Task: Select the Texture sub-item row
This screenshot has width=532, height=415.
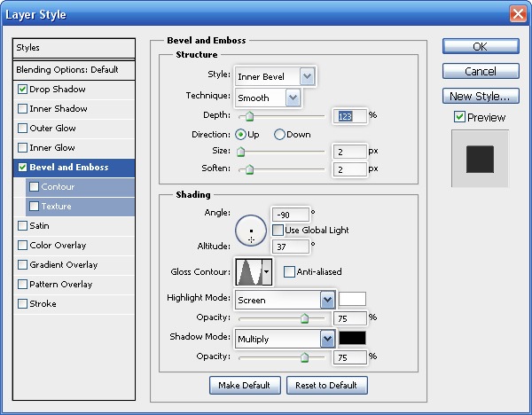Action: (x=80, y=207)
